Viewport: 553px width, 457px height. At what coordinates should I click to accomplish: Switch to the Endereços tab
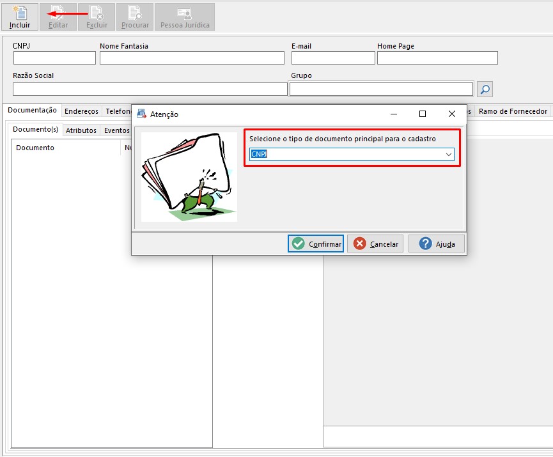(x=81, y=111)
